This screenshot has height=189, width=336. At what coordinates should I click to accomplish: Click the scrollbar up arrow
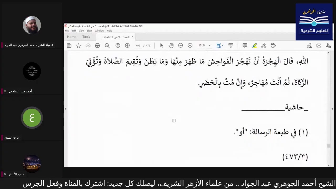(328, 53)
